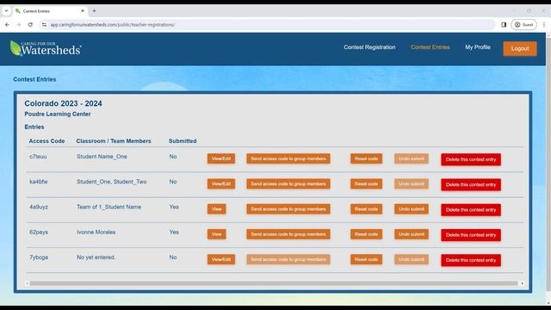551x310 pixels.
Task: Delete contest entry 62pays
Action: tap(471, 235)
